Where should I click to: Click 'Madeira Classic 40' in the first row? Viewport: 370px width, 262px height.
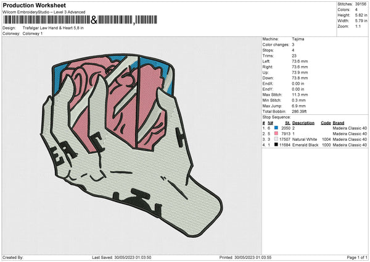point(350,128)
